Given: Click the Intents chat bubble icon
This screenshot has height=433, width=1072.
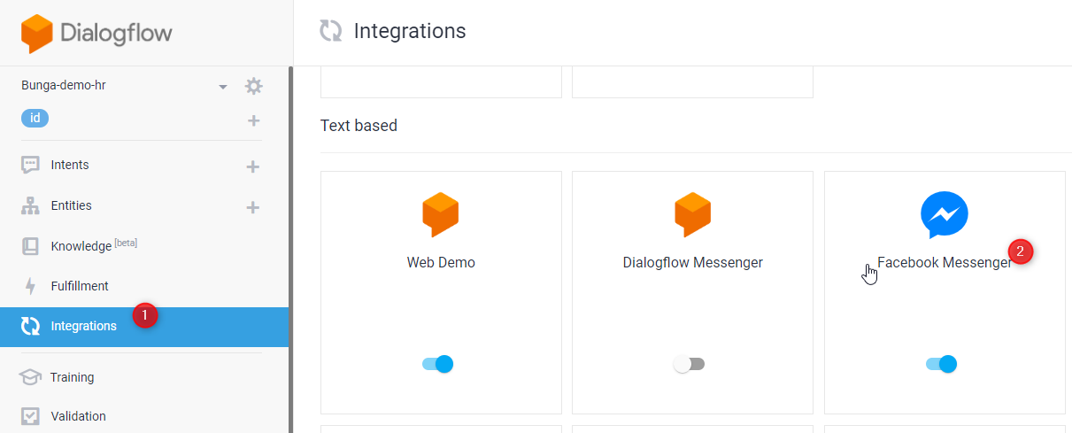Looking at the screenshot, I should click(x=30, y=166).
